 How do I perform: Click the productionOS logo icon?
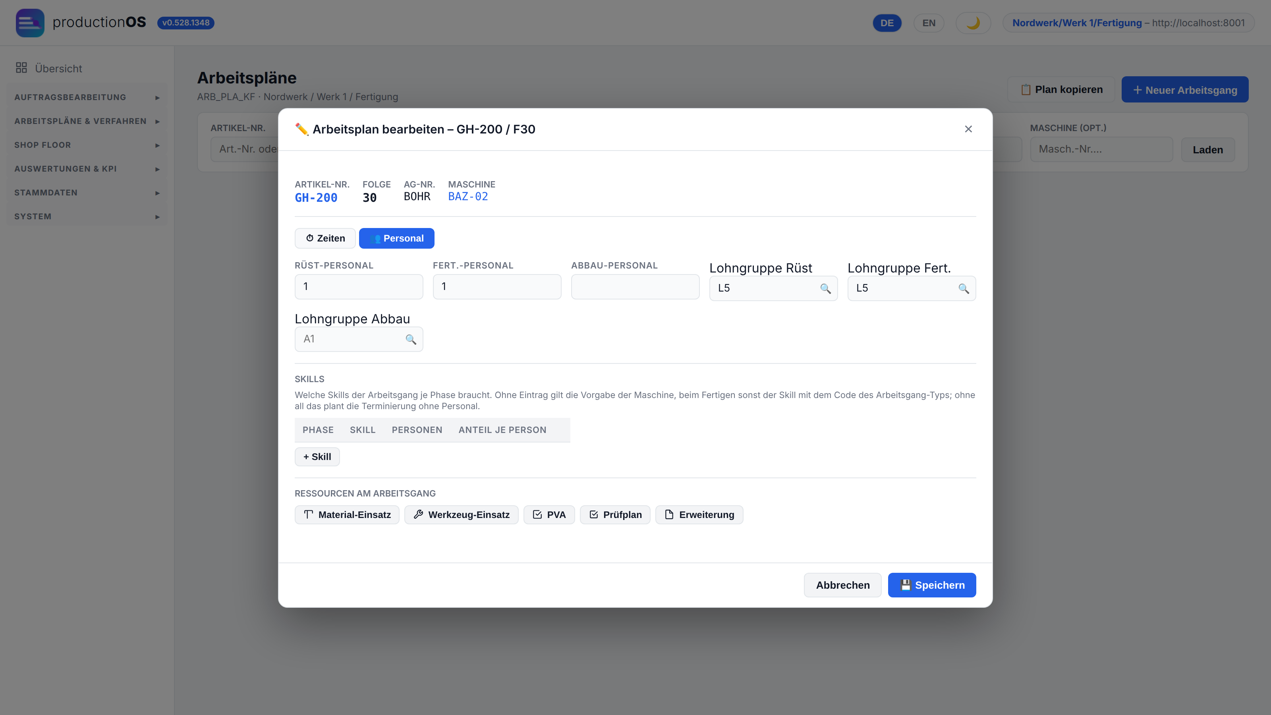30,23
